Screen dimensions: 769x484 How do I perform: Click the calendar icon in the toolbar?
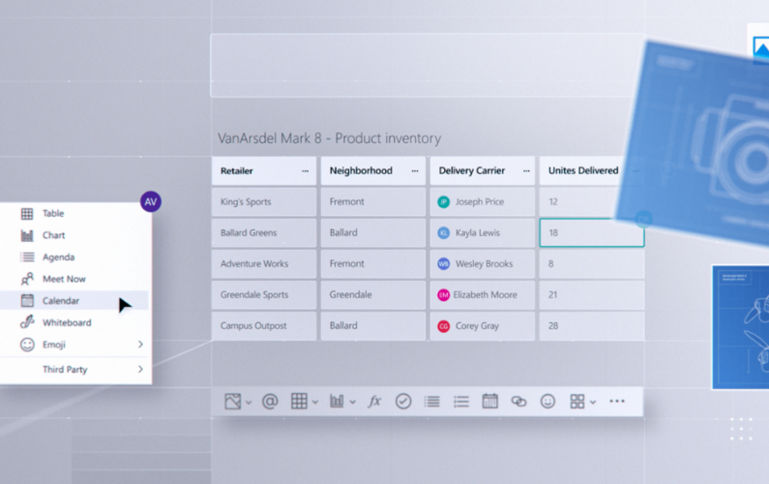coord(489,401)
